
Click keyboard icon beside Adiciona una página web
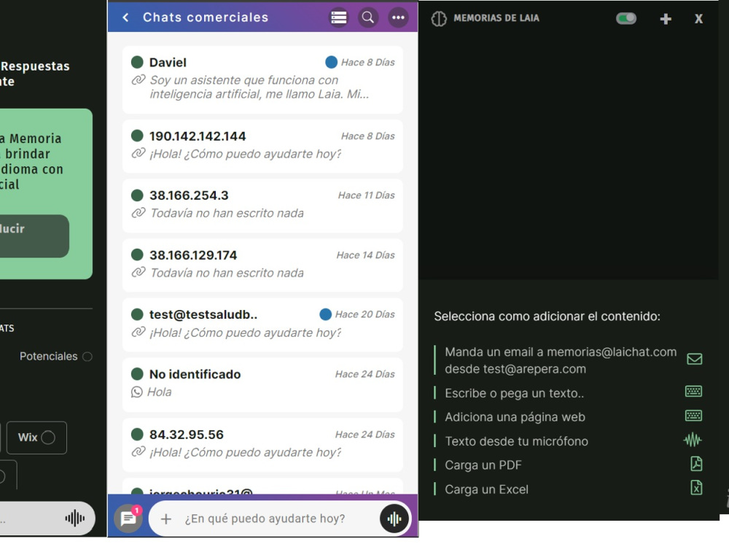[694, 416]
